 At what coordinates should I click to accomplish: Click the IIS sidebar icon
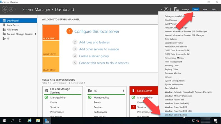coord(4,39)
